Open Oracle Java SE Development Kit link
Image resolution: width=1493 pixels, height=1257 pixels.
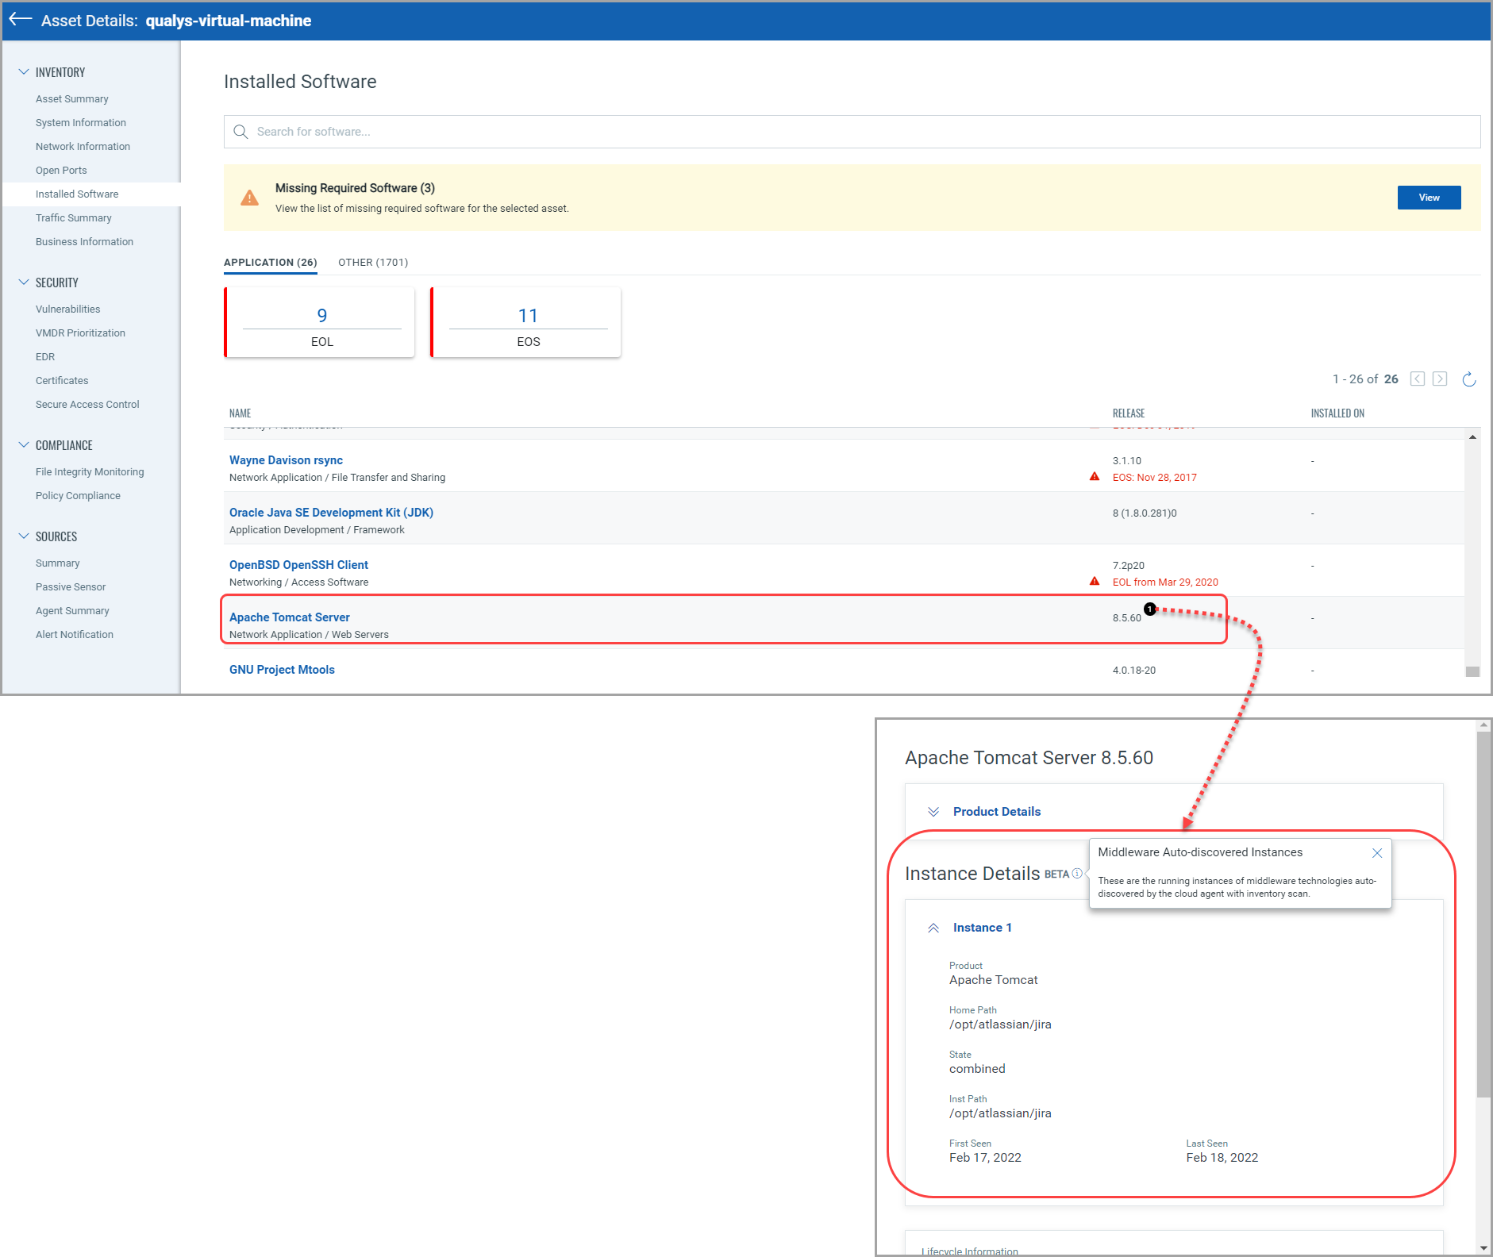coord(331,513)
